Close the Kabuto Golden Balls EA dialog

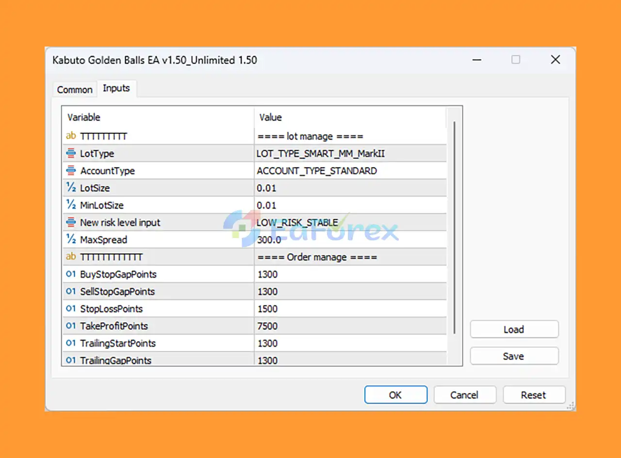[x=556, y=60]
